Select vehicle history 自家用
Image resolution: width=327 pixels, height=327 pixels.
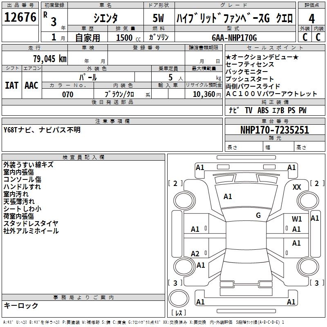[x=87, y=38]
